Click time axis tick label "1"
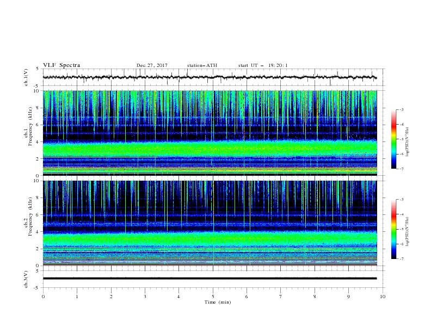The height and width of the screenshot is (333, 431). pyautogui.click(x=77, y=297)
